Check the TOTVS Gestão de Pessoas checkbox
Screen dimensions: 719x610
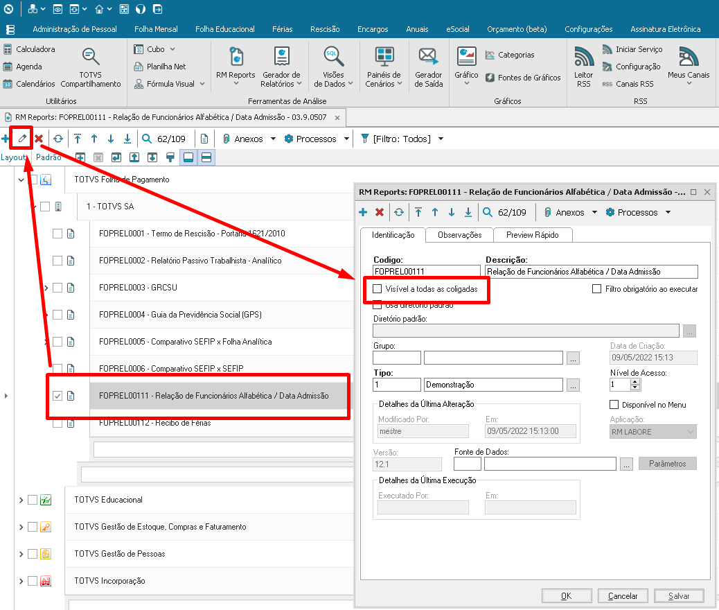(33, 554)
